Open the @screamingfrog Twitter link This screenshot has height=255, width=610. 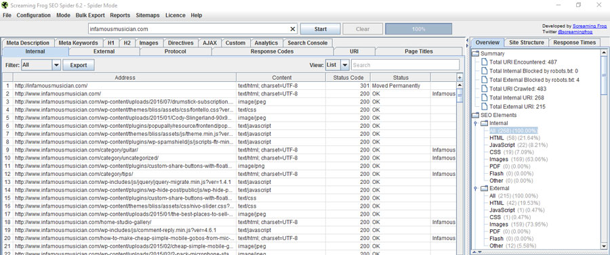click(x=575, y=31)
